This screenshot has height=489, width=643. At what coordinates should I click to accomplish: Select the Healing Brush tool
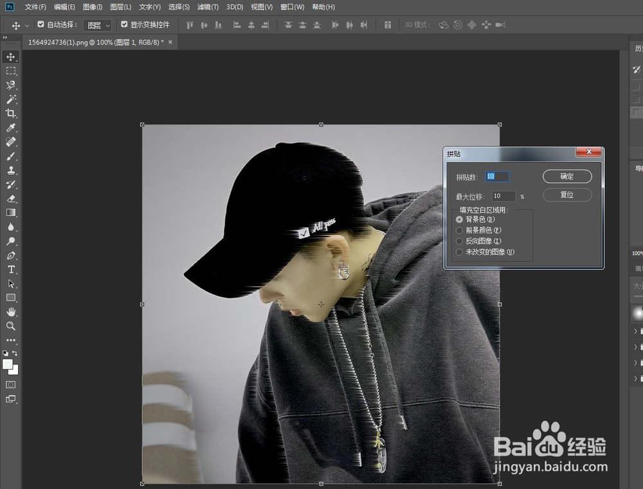click(11, 142)
